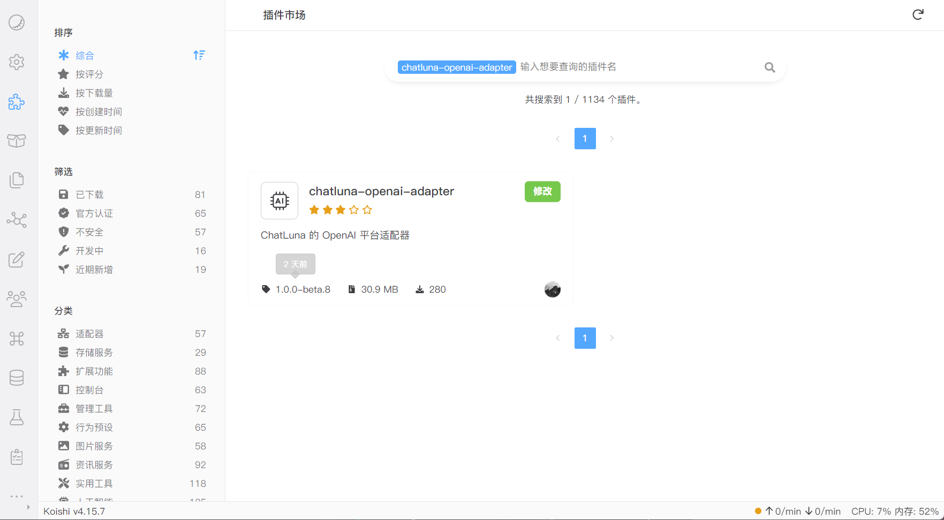Open the dashboard gauge icon in sidebar
Image resolution: width=944 pixels, height=520 pixels.
pos(17,22)
